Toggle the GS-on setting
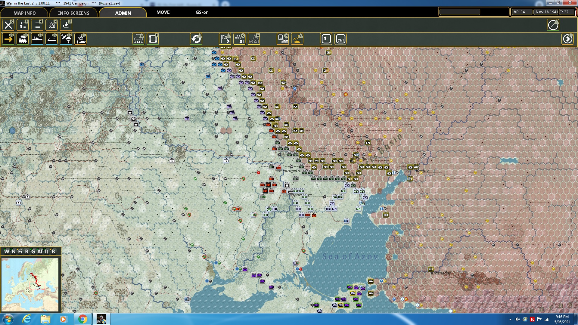The height and width of the screenshot is (325, 578). point(201,13)
